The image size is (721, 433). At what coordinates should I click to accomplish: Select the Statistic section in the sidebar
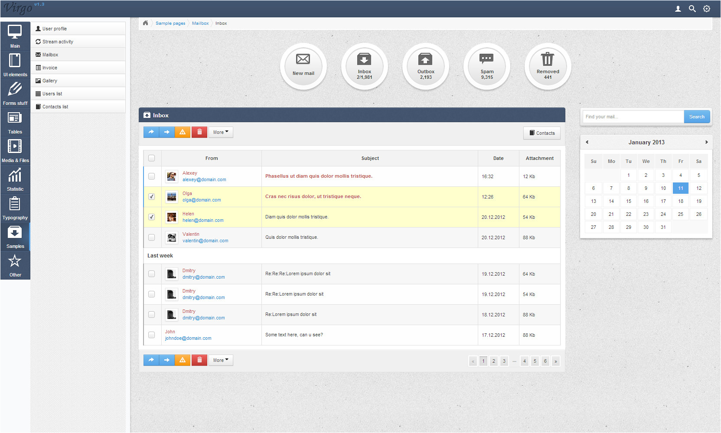(15, 179)
